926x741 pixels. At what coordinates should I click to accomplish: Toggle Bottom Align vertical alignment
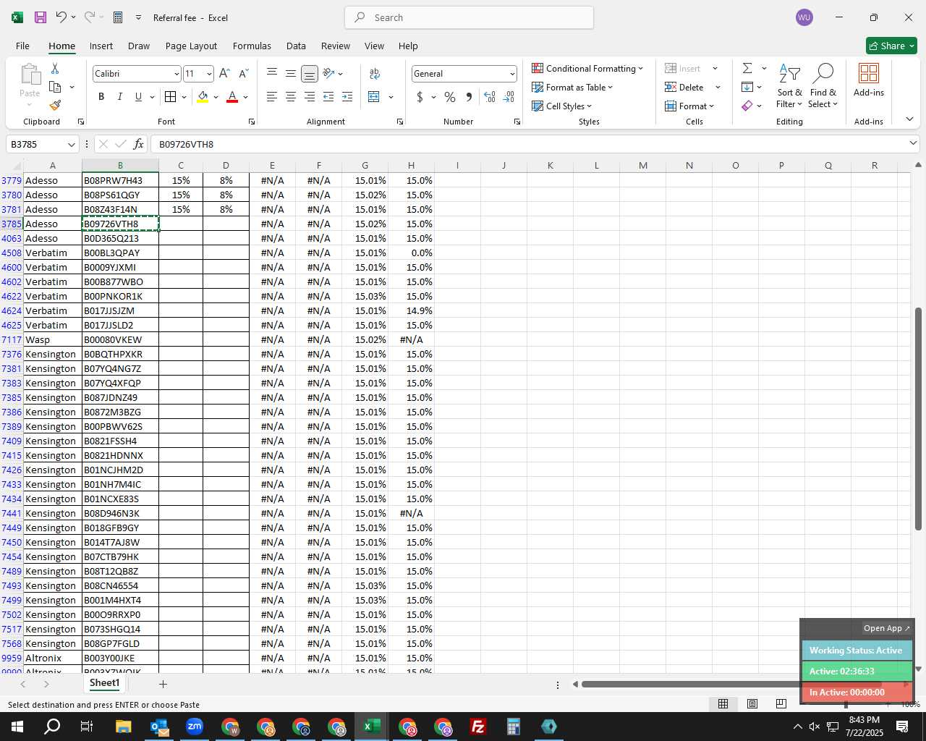(x=310, y=73)
